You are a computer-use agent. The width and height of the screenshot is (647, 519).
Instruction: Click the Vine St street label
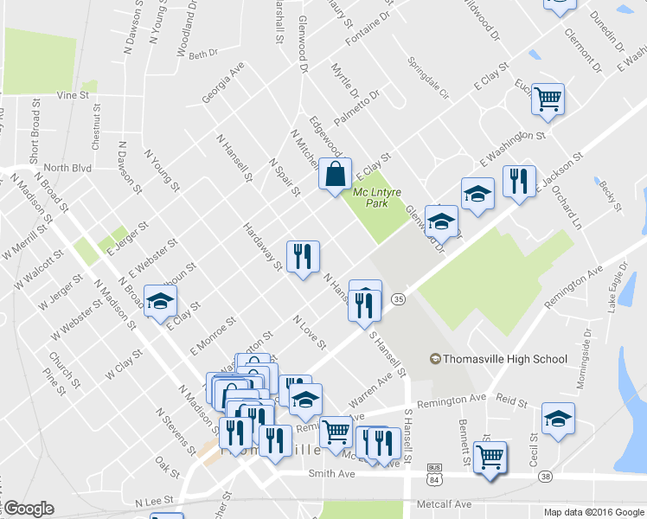coord(73,95)
